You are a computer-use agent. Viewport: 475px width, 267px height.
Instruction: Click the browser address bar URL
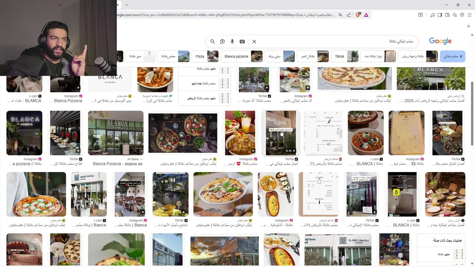point(225,15)
